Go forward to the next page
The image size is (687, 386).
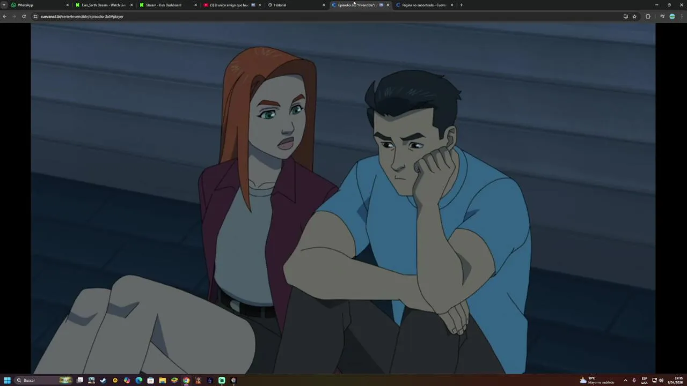click(14, 16)
